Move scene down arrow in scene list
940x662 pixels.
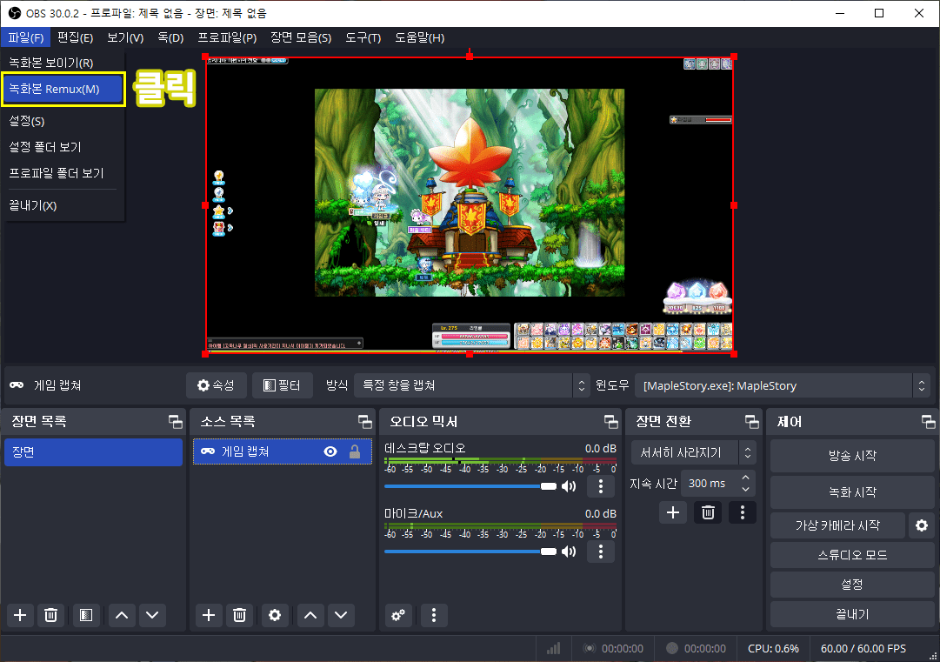[x=152, y=615]
